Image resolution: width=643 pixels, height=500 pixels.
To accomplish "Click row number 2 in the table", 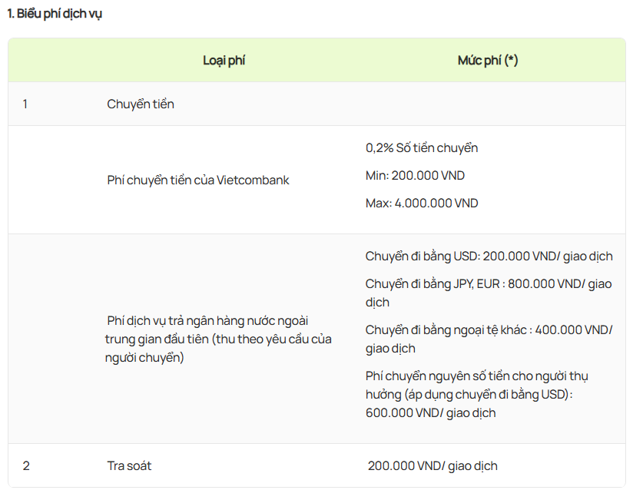I will 26,465.
